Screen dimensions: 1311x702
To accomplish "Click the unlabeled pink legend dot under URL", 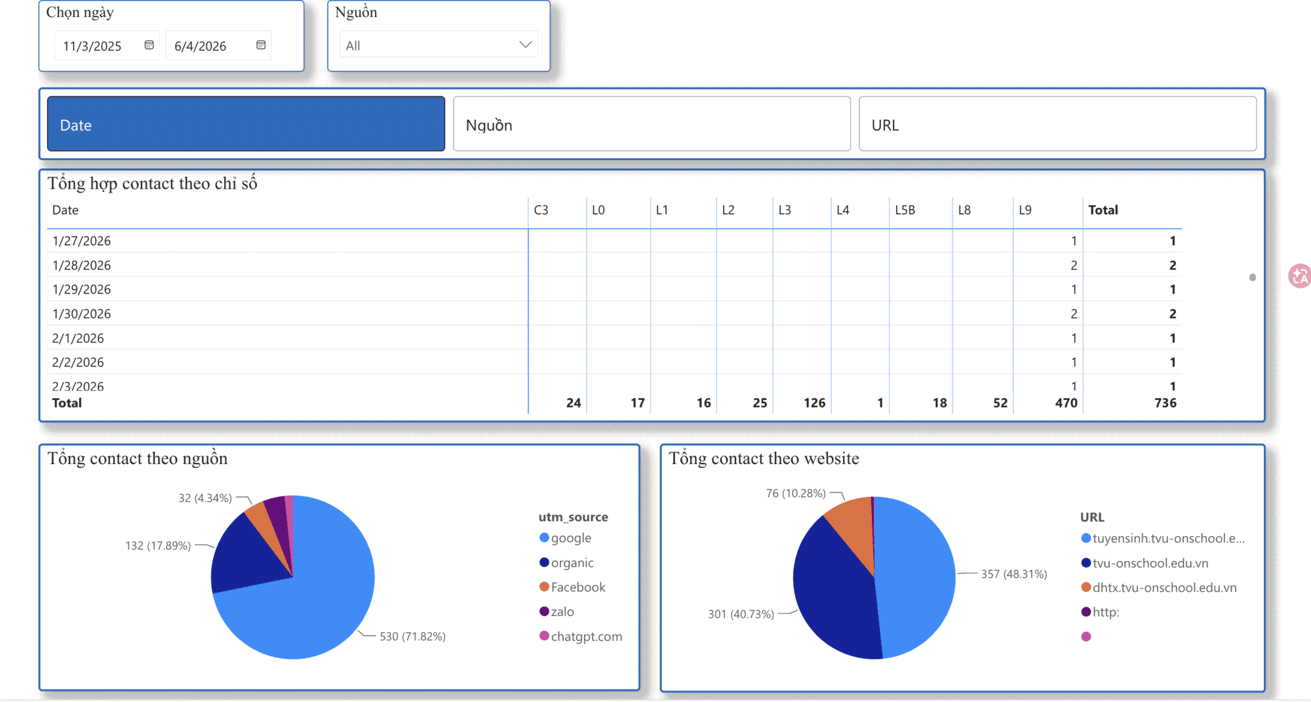I will point(1086,636).
